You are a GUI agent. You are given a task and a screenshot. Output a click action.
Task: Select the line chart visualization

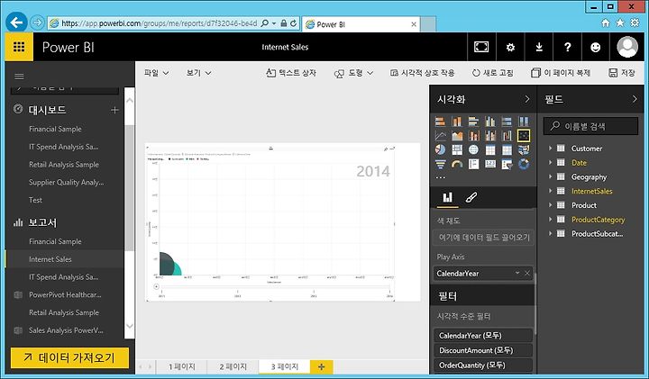[441, 136]
